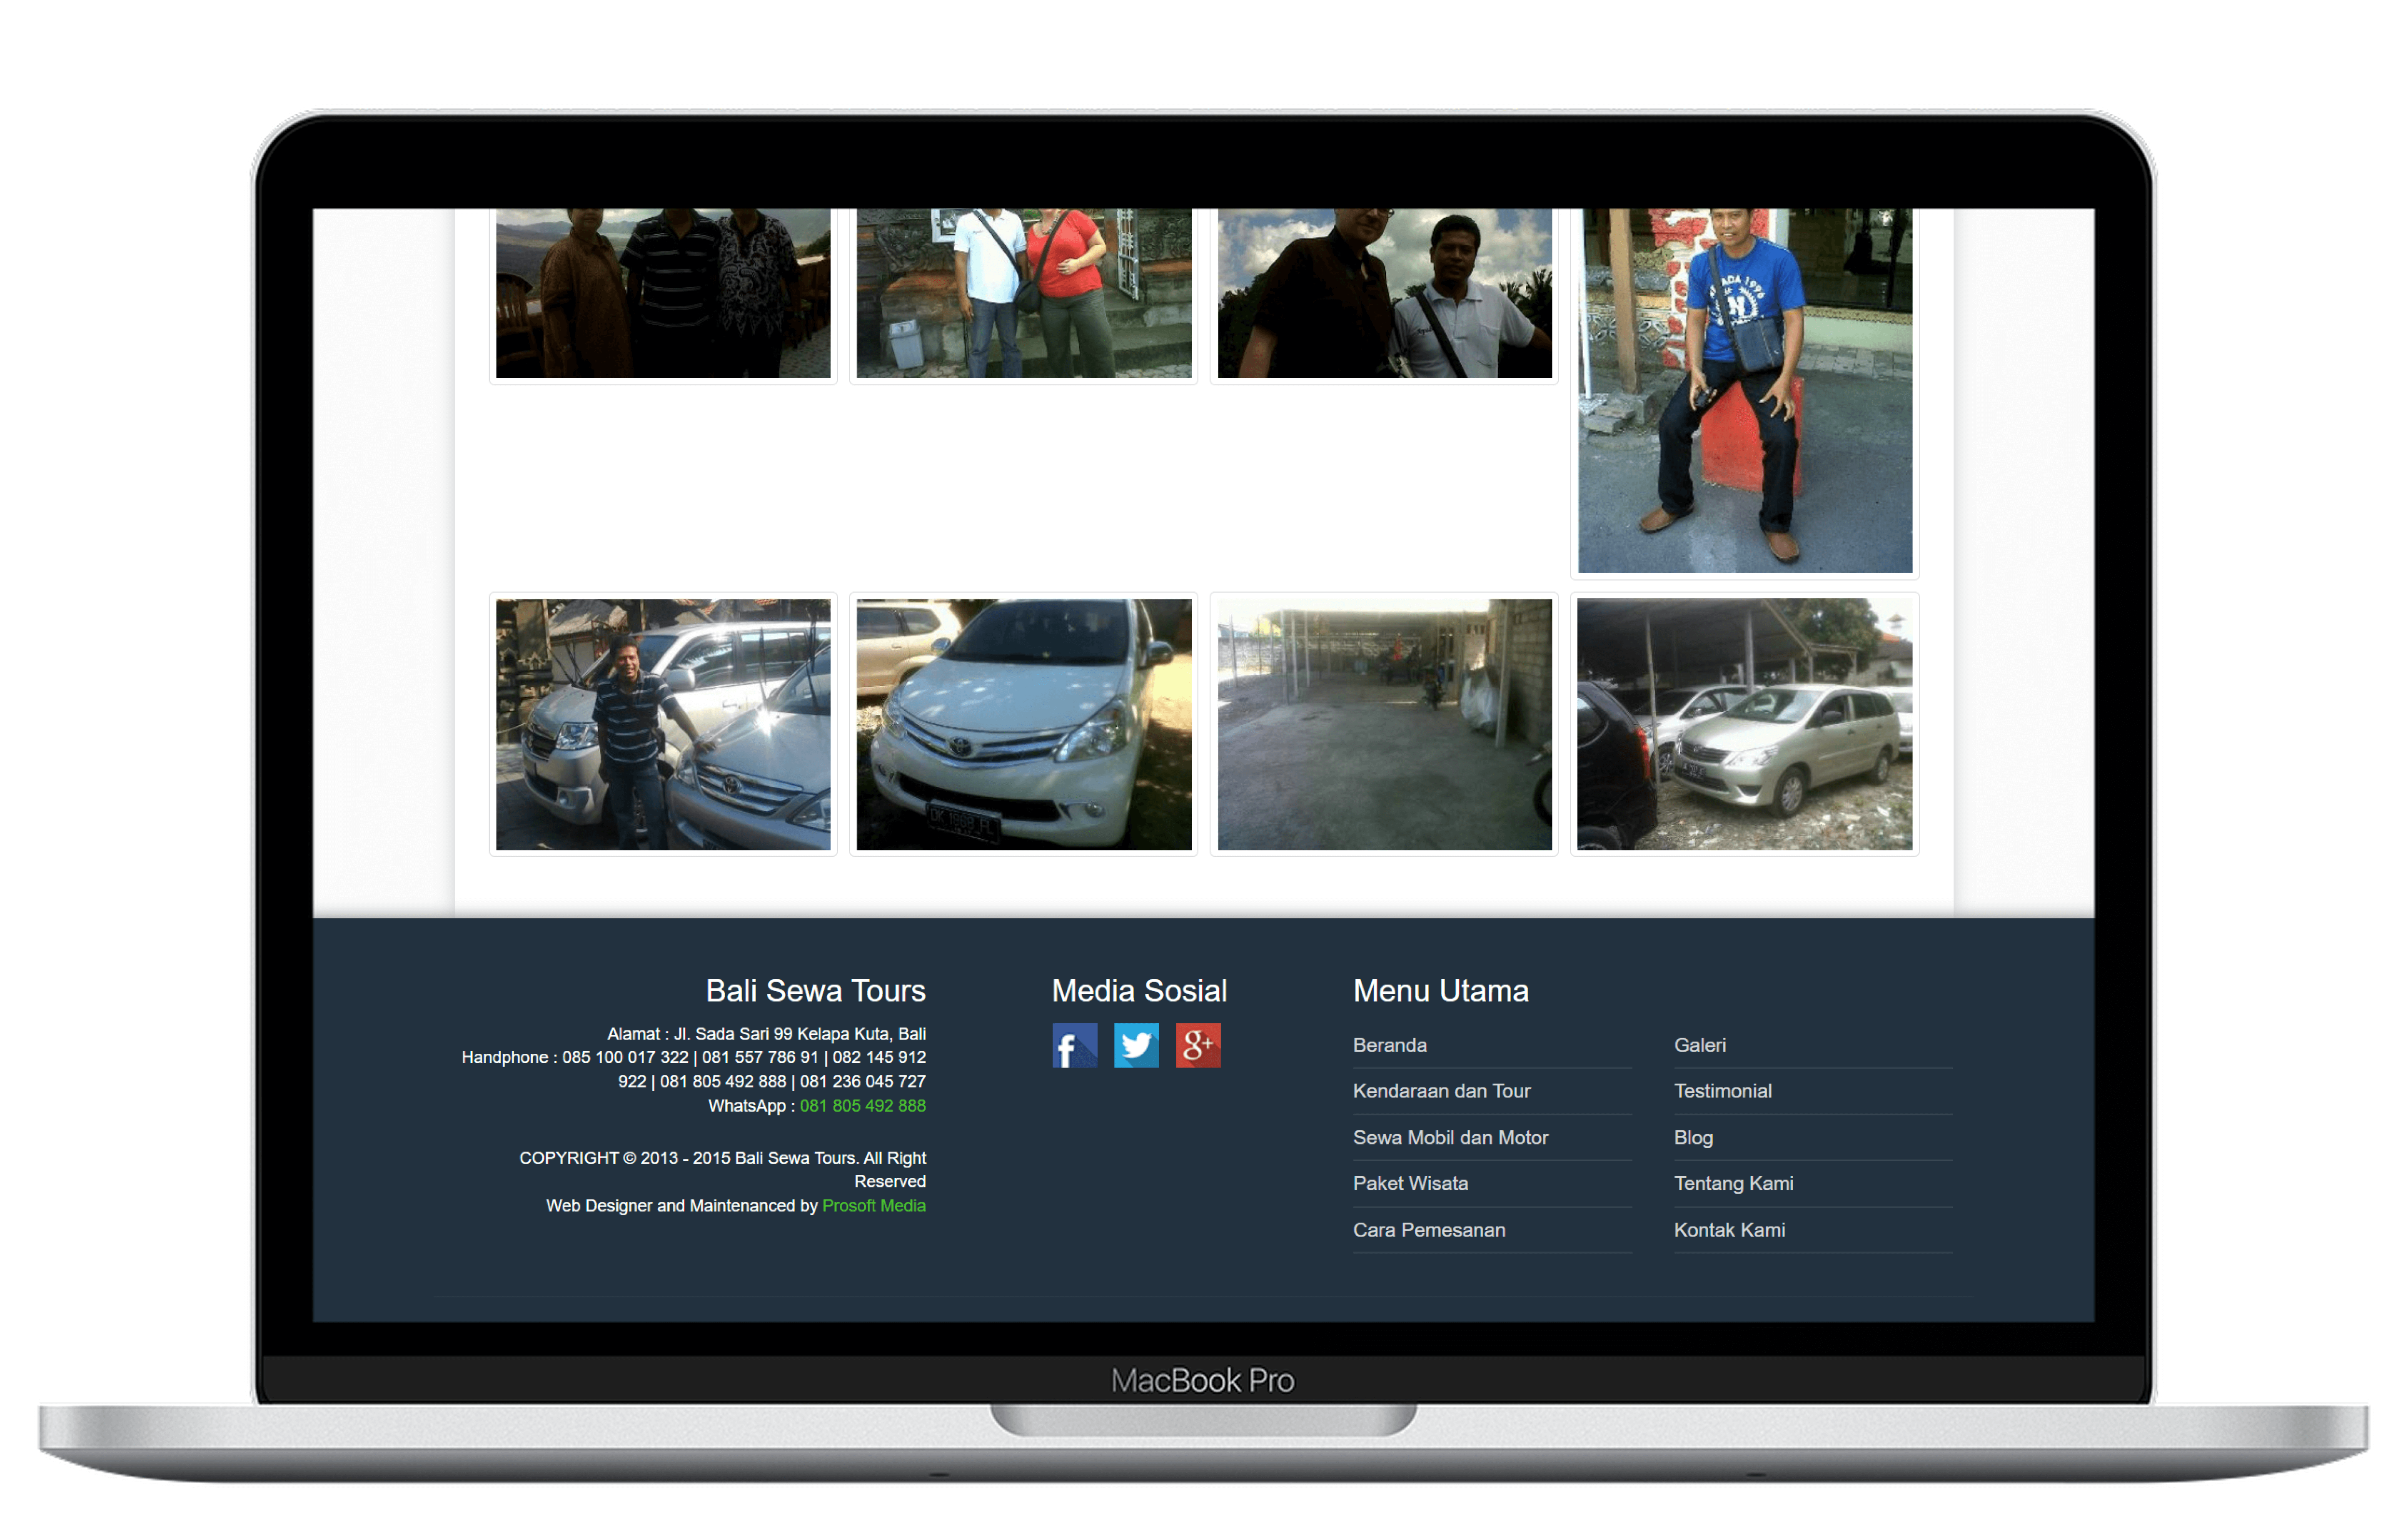Viewport: 2408px width, 1531px height.
Task: Follow the Prosoft Media link
Action: [873, 1206]
